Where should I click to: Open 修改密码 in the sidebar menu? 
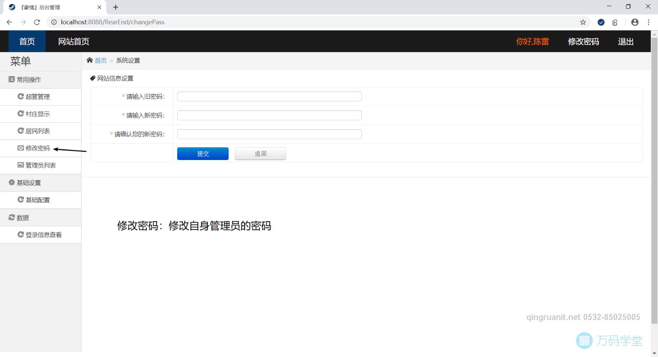(40, 148)
